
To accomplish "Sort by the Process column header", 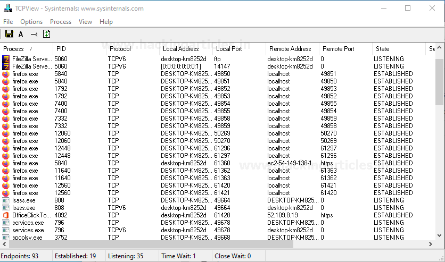I will point(27,49).
